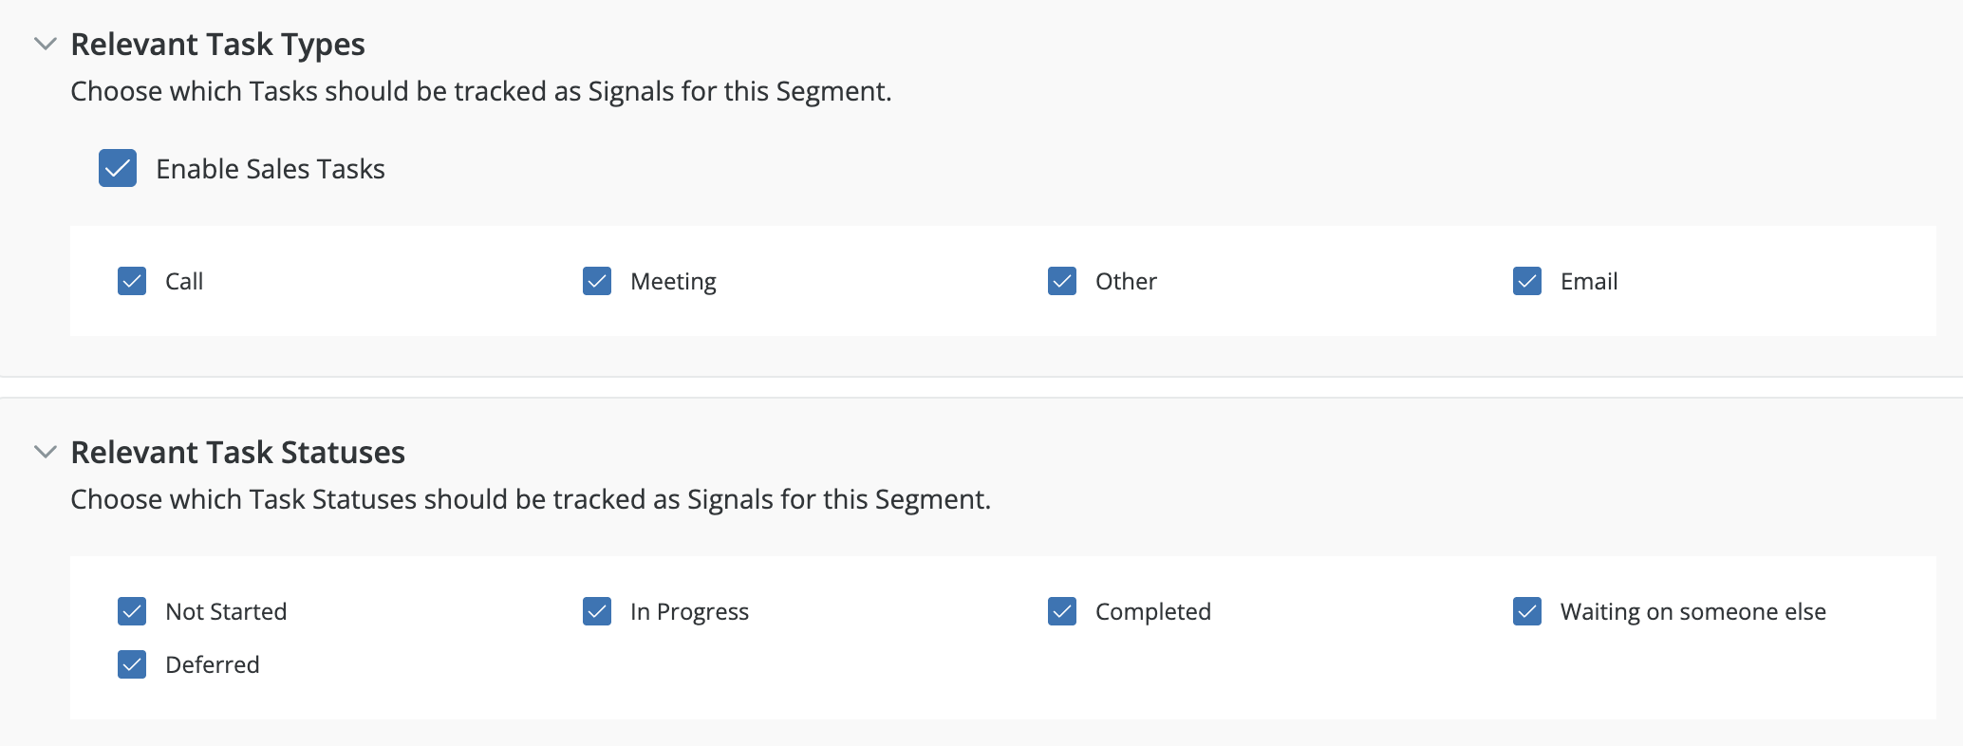Click the Enable Sales Tasks label
1963x746 pixels.
(x=270, y=169)
